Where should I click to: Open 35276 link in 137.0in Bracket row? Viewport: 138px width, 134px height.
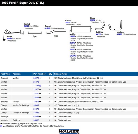tap(36, 78)
